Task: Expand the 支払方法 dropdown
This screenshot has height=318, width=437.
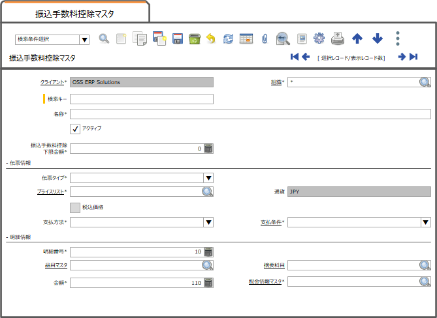Action: pyautogui.click(x=208, y=222)
